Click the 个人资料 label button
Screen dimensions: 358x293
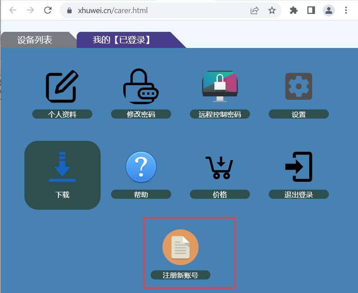(62, 114)
